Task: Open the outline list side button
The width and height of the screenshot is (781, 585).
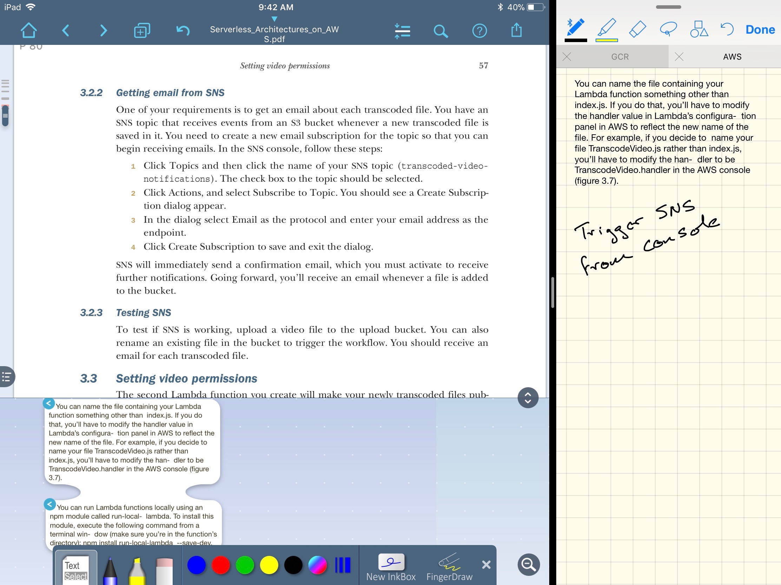Action: click(x=7, y=377)
